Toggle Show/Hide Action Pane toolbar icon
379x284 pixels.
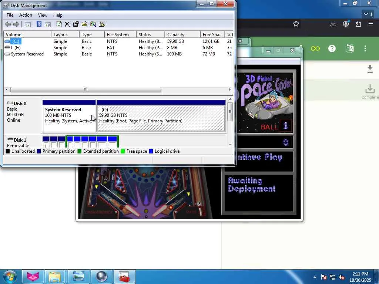click(48, 24)
